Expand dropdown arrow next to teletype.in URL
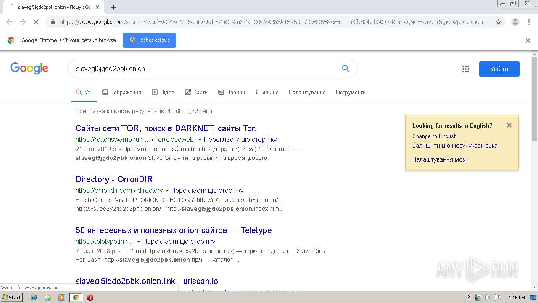Viewport: 538px width, 303px height. pyautogui.click(x=139, y=242)
